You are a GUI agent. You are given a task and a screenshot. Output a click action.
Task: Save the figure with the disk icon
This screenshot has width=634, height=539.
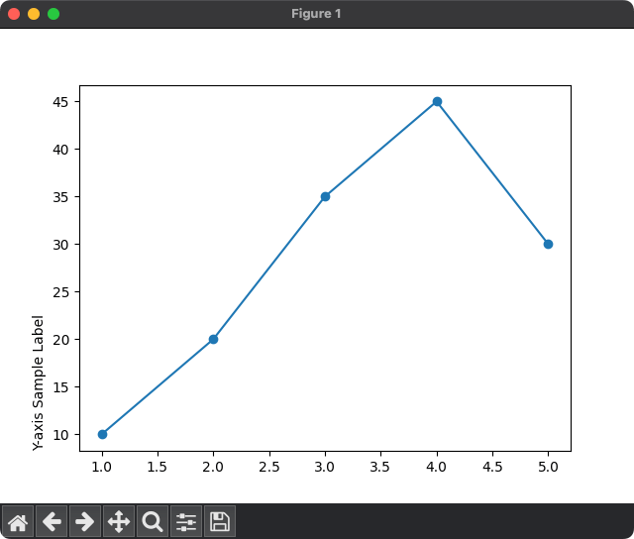tap(220, 521)
